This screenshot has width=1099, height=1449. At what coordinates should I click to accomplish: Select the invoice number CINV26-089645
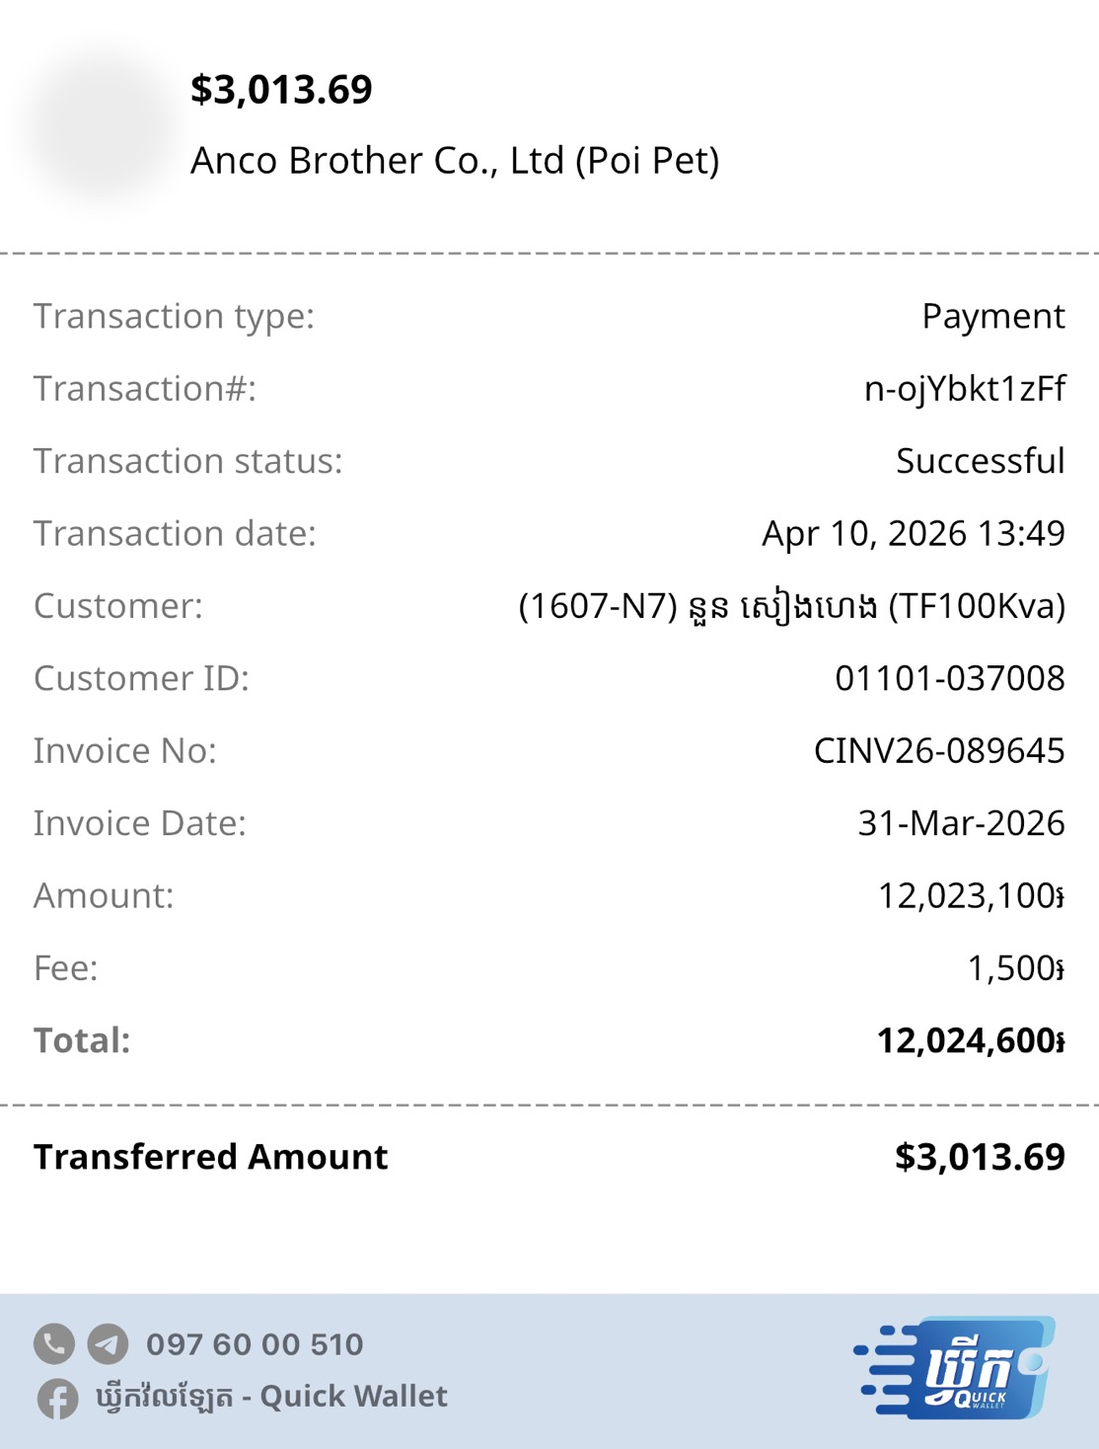pyautogui.click(x=938, y=751)
